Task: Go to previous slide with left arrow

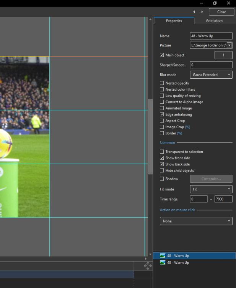Action: point(194,12)
